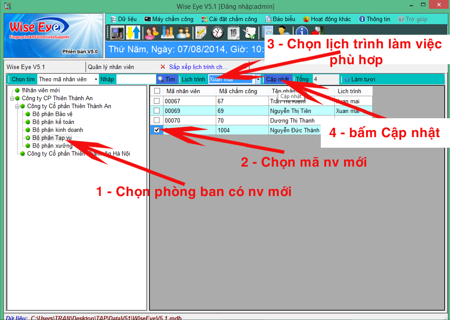The width and height of the screenshot is (450, 320).
Task: Open the Máy chấm công menu
Action: (x=169, y=19)
